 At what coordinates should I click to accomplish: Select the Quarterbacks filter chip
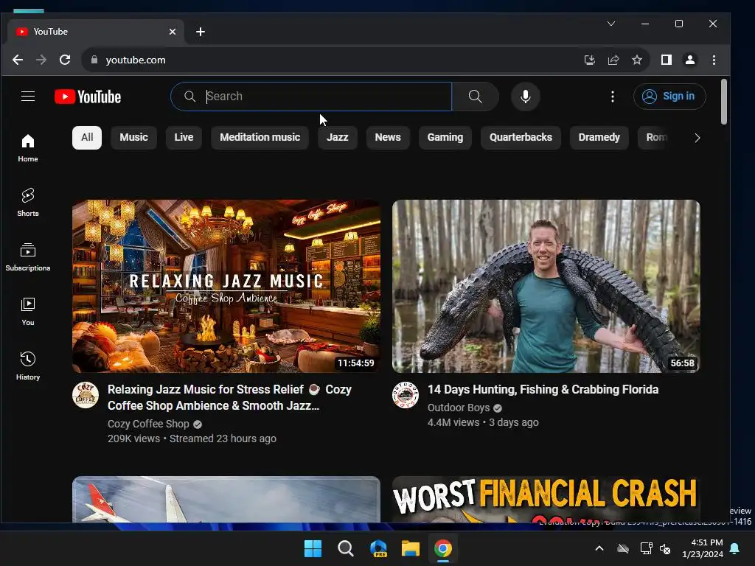(x=521, y=138)
